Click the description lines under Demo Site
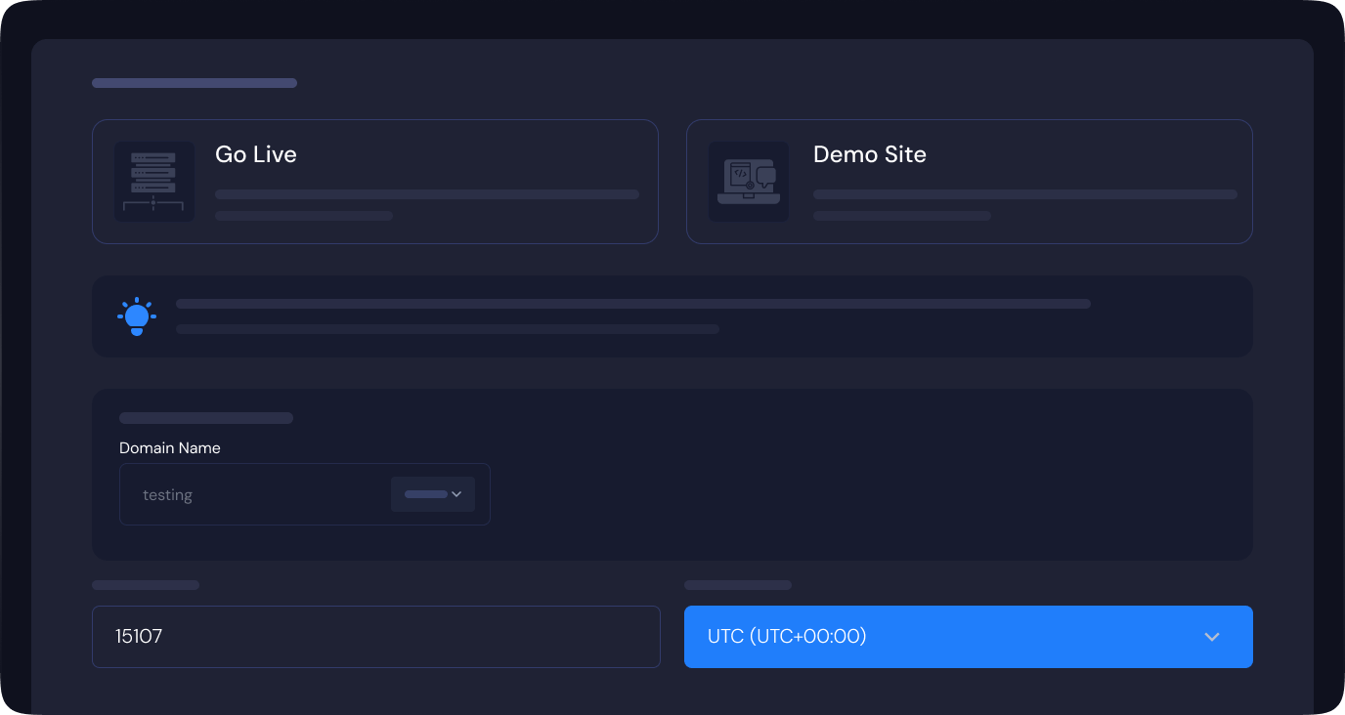 [1024, 204]
